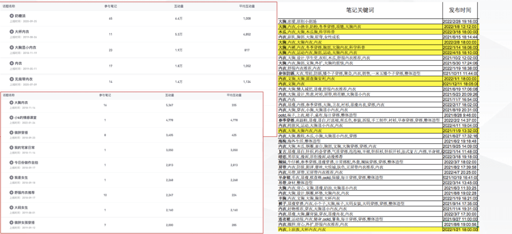Click the highlighted publish time 2021/11/9 13:32:00

pos(460,131)
